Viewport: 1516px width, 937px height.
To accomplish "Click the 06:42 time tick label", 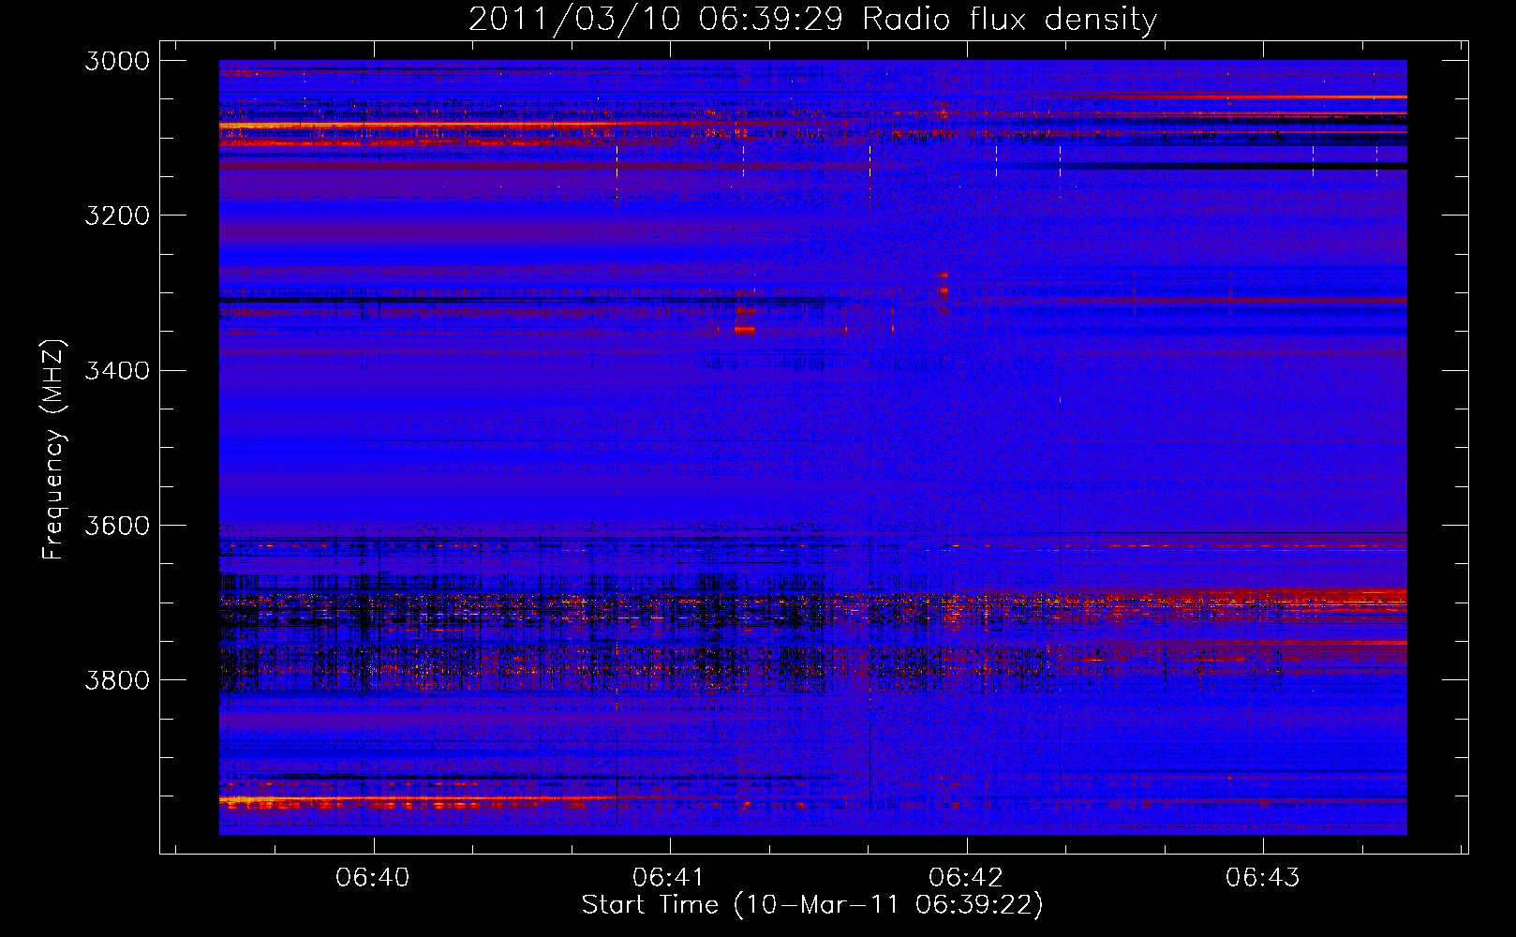I will (x=966, y=877).
